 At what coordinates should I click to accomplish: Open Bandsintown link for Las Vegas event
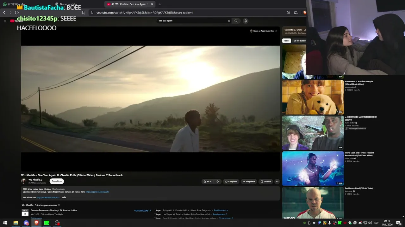coord(220,214)
